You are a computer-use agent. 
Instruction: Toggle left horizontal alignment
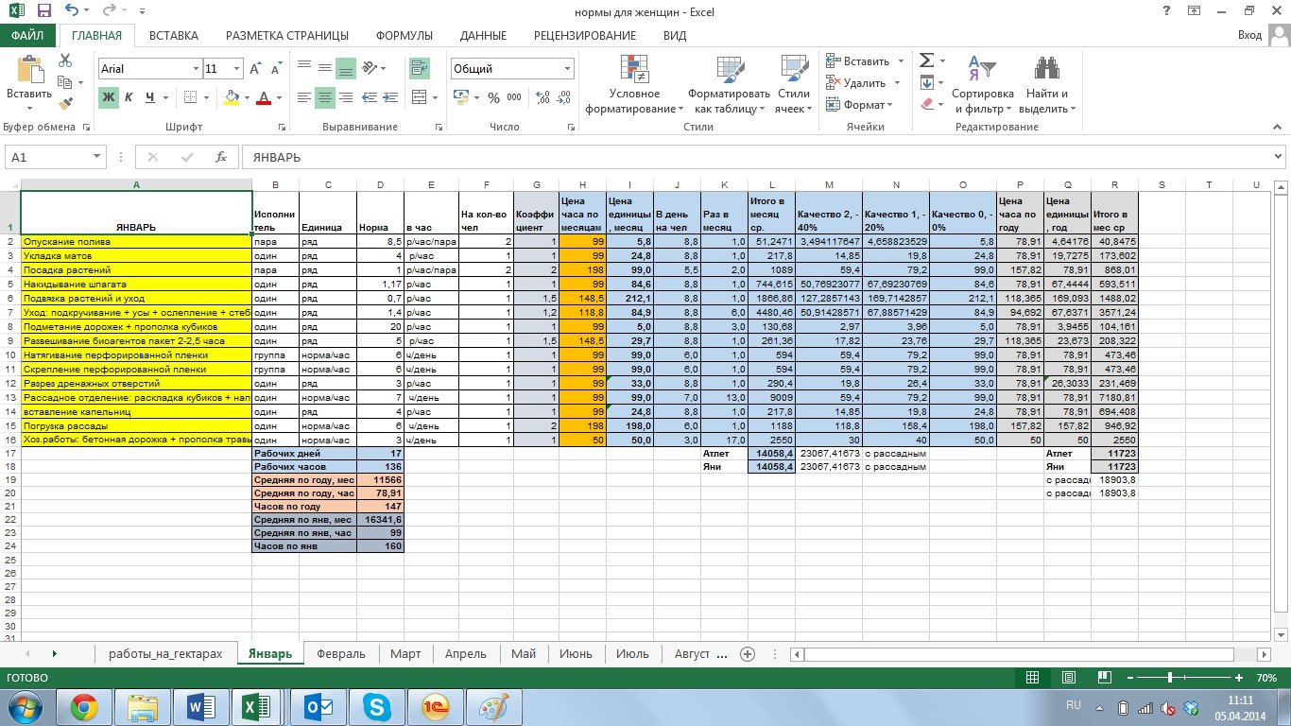304,97
